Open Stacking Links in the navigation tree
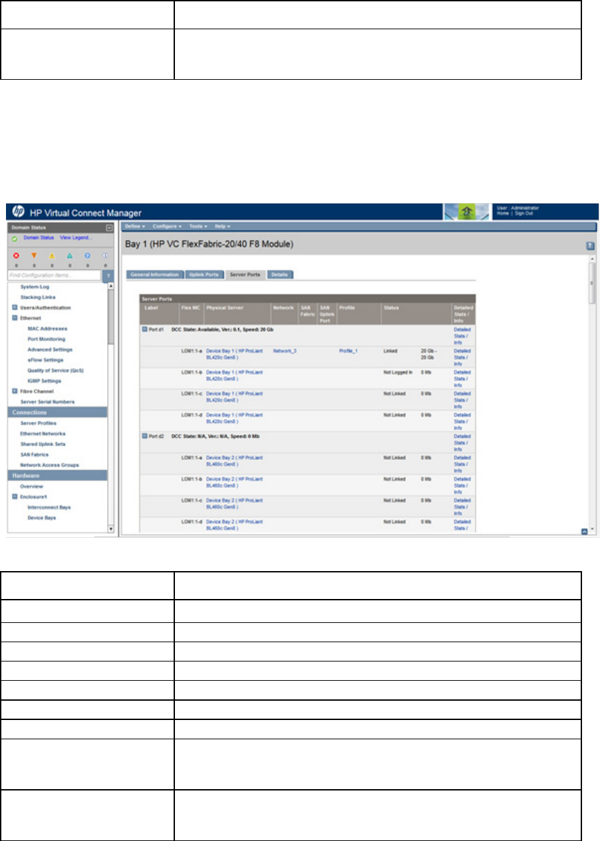This screenshot has width=600, height=841. click(x=39, y=297)
